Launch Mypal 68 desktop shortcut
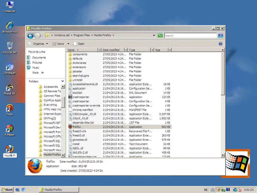 tap(10, 89)
